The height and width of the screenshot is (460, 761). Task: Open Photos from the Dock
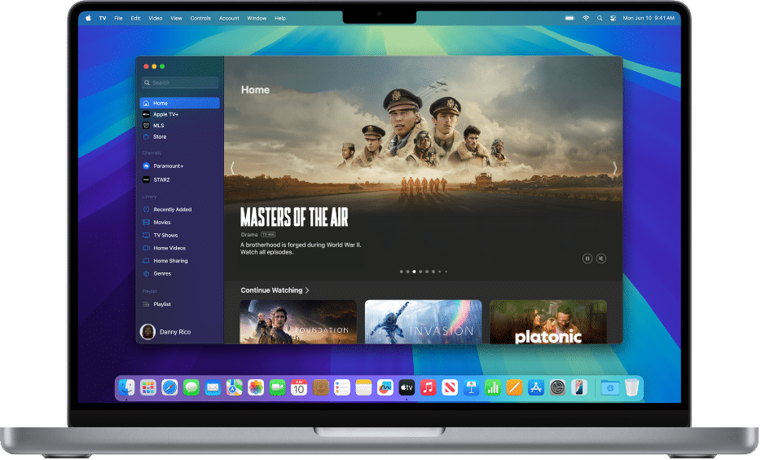click(256, 387)
